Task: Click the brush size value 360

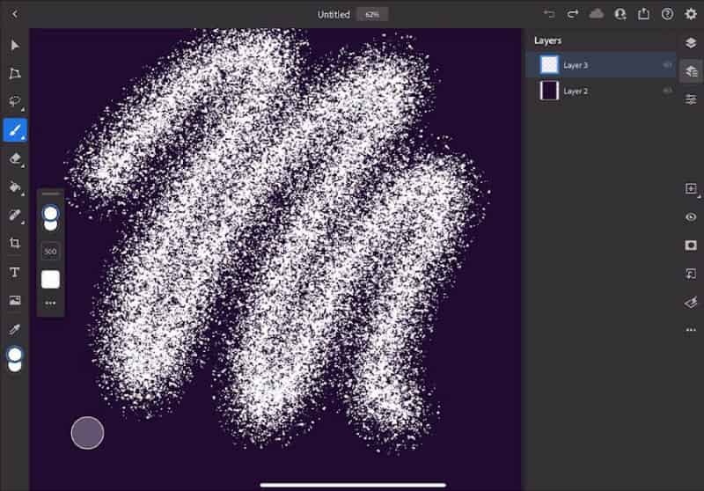Action: pyautogui.click(x=50, y=252)
